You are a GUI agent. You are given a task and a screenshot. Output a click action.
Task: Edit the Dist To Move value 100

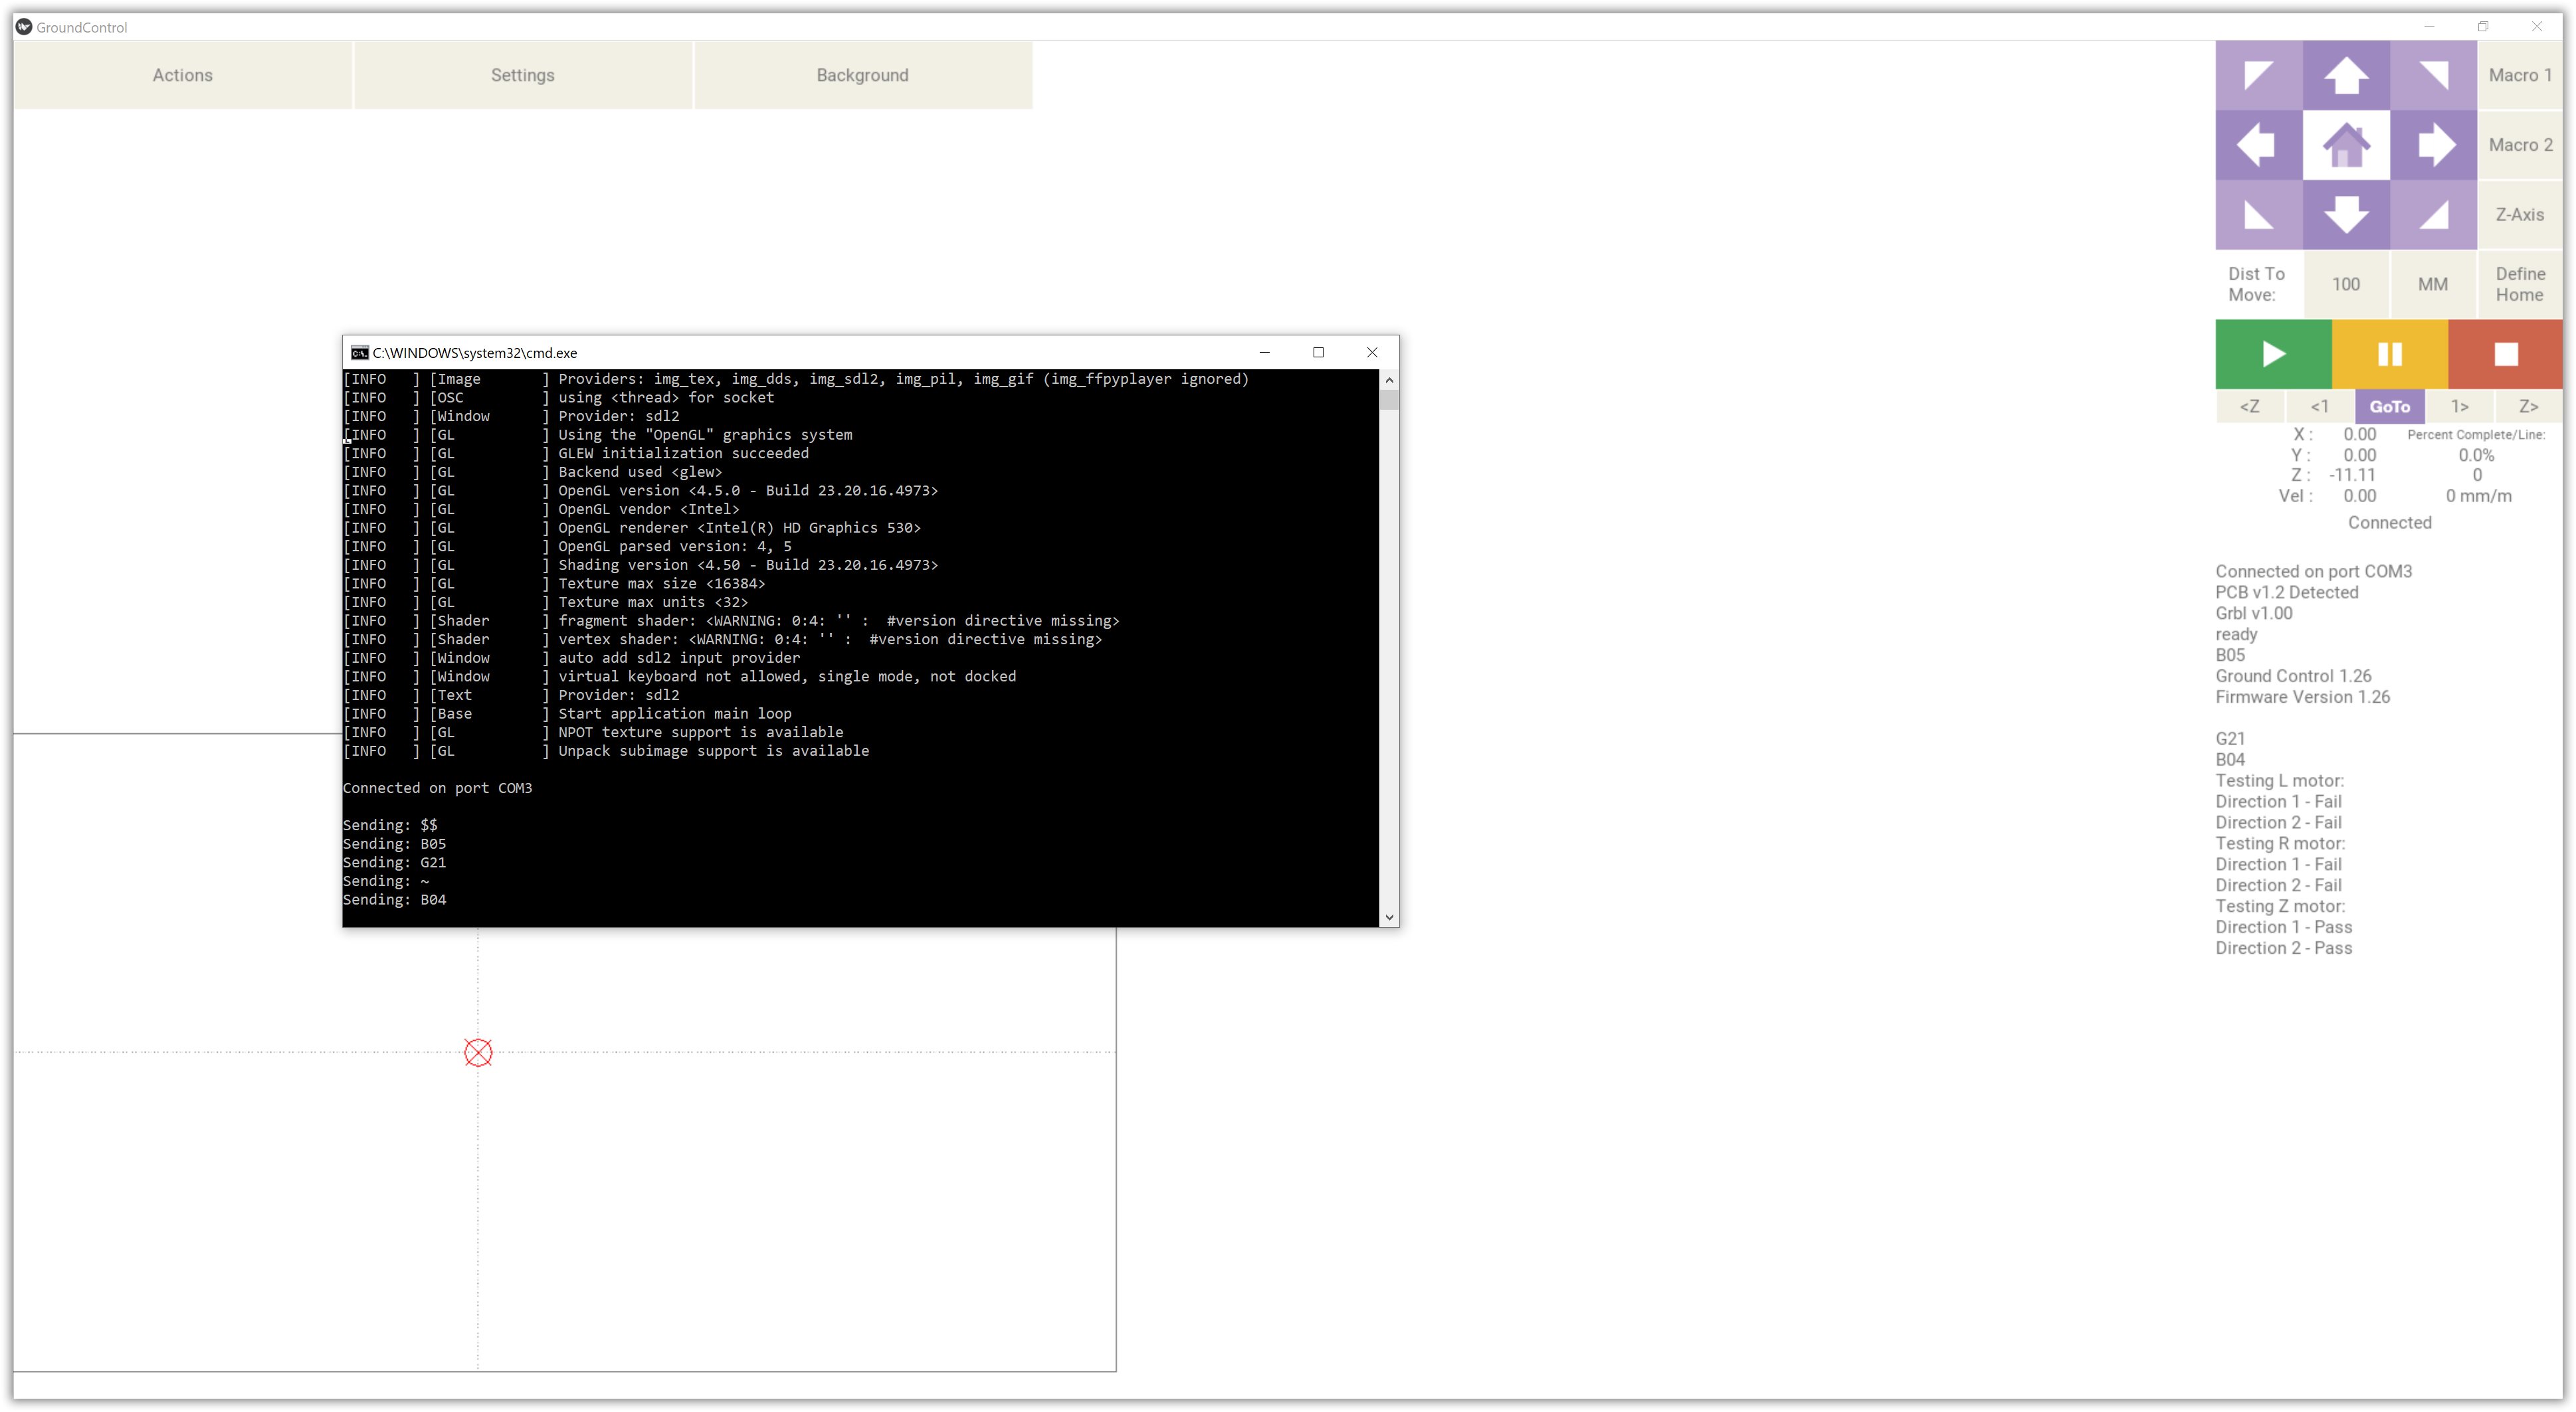coord(2345,284)
